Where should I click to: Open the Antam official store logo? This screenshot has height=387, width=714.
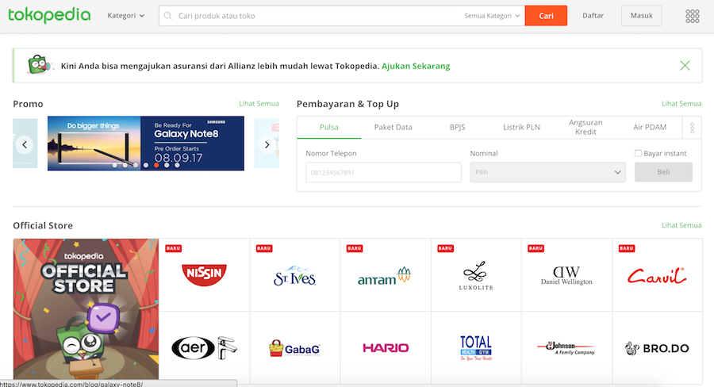[385, 275]
